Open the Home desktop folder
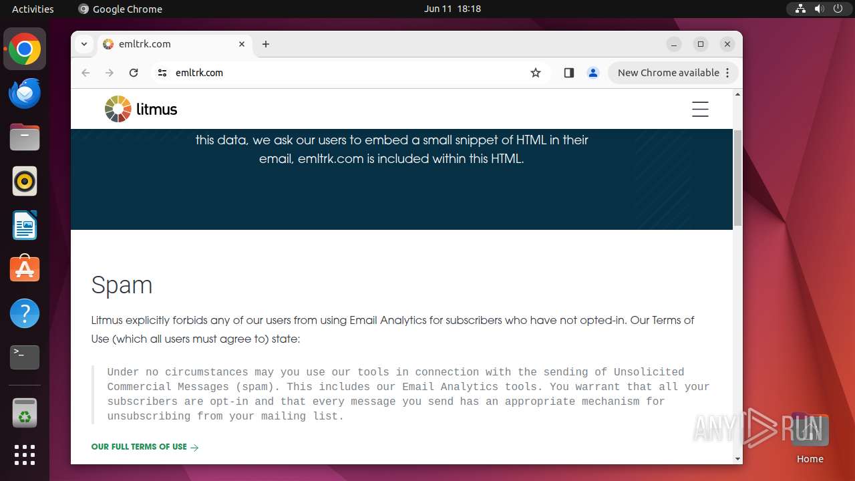 (x=810, y=439)
